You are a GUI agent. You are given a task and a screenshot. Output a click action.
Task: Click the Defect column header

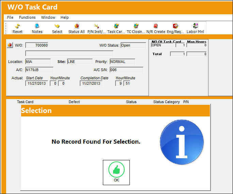pos(74,102)
